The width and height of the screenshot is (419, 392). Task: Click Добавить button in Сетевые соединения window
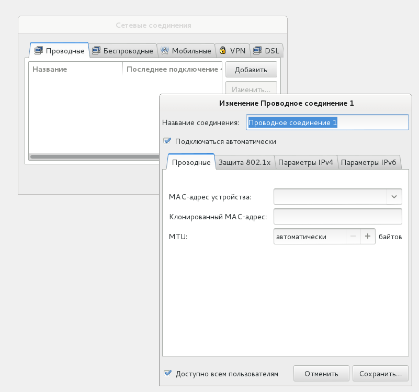251,70
